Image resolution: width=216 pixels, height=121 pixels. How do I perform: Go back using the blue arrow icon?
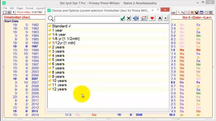pyautogui.click(x=136, y=18)
